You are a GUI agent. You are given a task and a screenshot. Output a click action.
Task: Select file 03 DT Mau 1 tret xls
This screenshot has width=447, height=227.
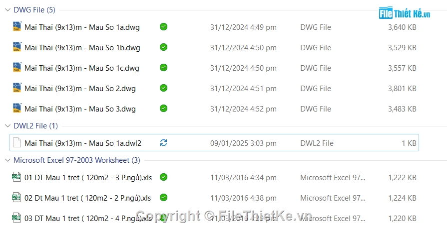click(x=214, y=218)
